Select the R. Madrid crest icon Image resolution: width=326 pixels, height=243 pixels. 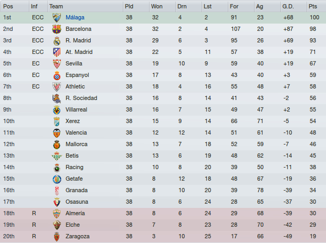(57, 41)
